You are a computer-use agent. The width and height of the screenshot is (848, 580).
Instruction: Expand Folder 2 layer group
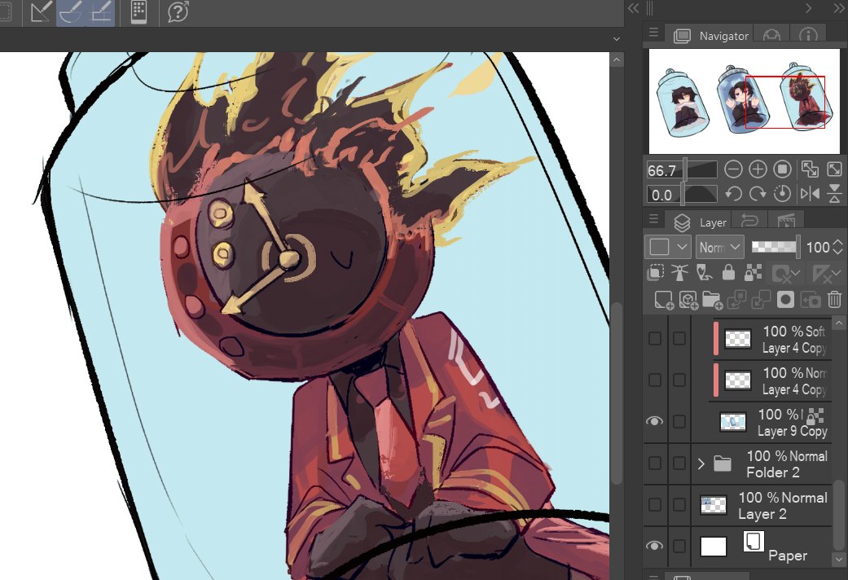701,464
